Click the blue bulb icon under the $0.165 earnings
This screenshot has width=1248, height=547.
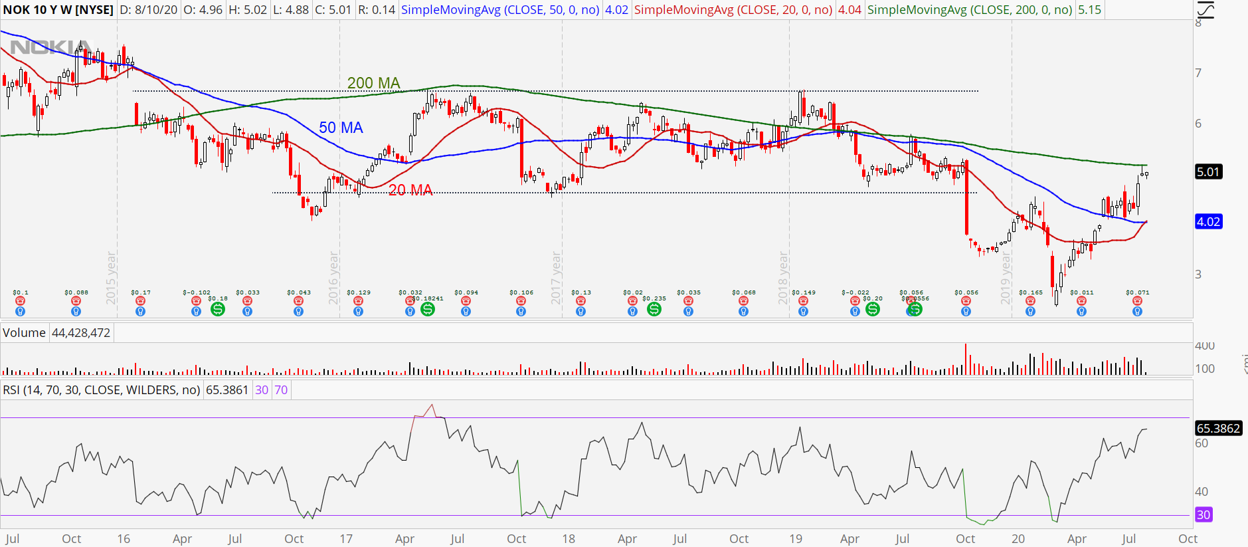pyautogui.click(x=1030, y=311)
